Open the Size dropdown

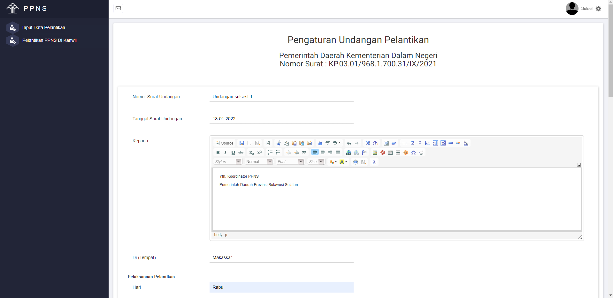click(316, 162)
